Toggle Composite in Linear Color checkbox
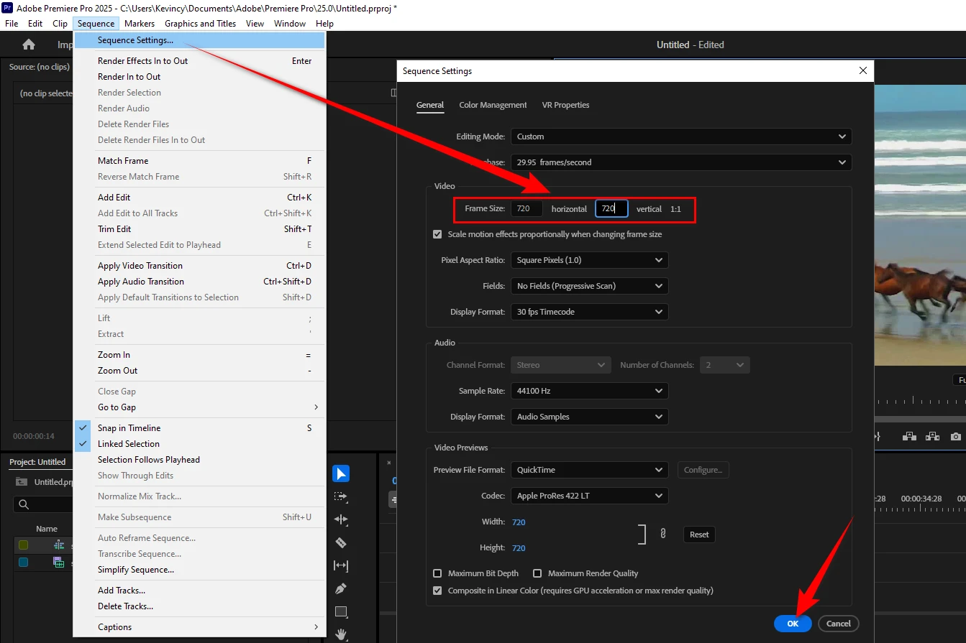Image resolution: width=966 pixels, height=643 pixels. point(437,591)
